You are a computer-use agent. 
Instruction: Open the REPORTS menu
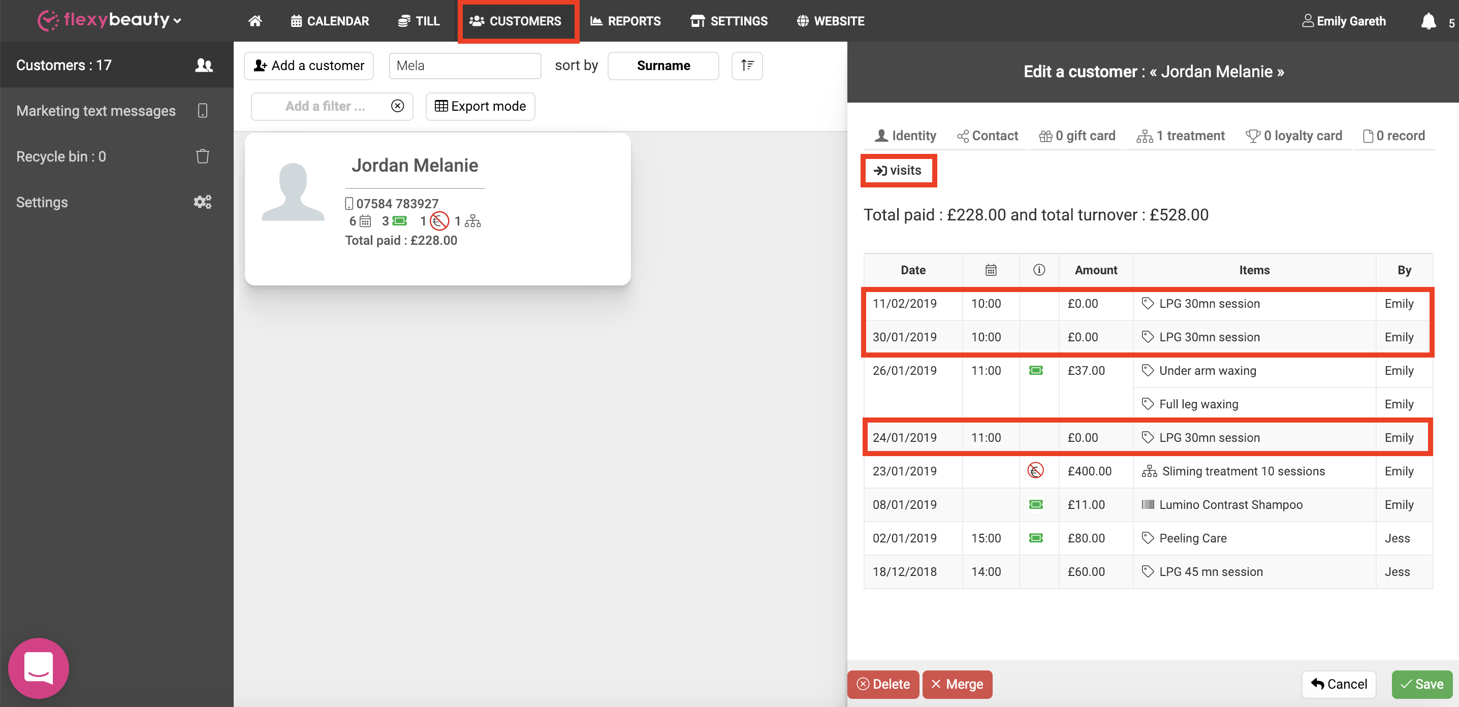(625, 21)
